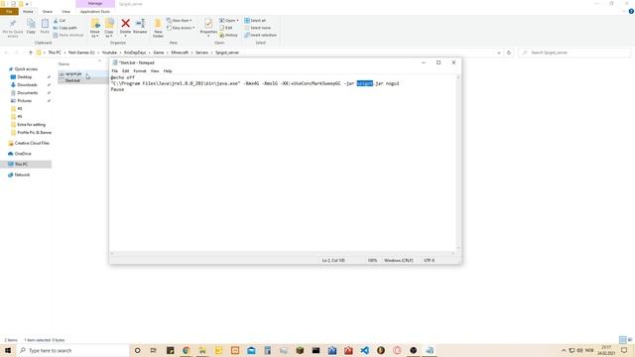Open Notepad Format menu

coord(140,70)
